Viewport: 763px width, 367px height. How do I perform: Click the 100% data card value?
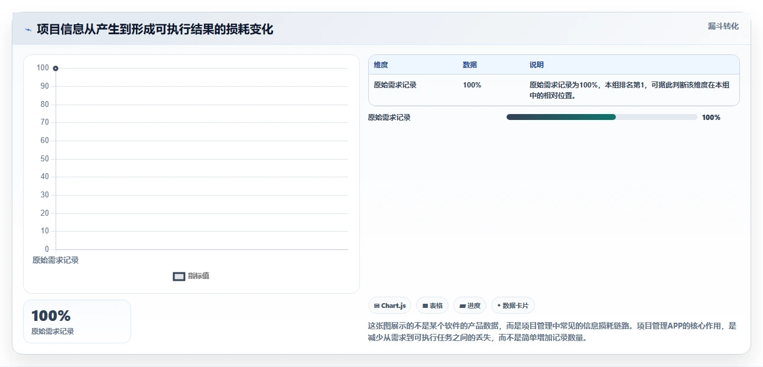51,316
